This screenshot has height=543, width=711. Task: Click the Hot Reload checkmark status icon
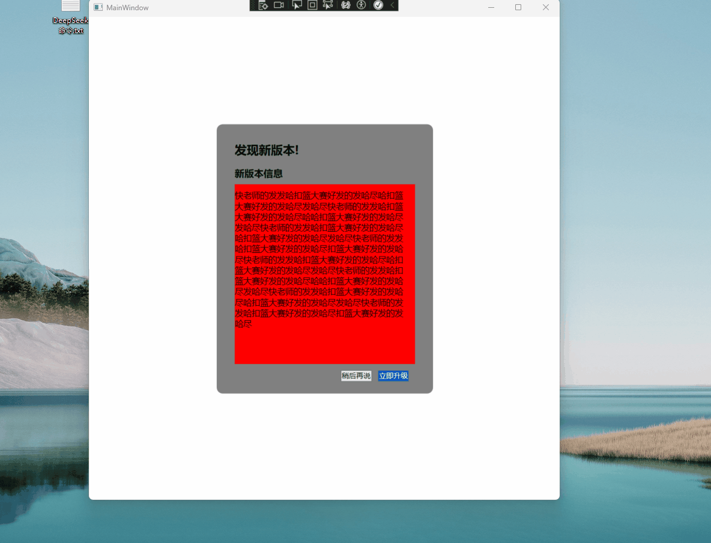point(378,5)
